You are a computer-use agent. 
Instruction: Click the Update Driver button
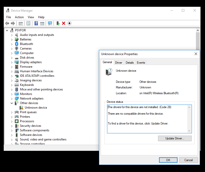(175, 138)
